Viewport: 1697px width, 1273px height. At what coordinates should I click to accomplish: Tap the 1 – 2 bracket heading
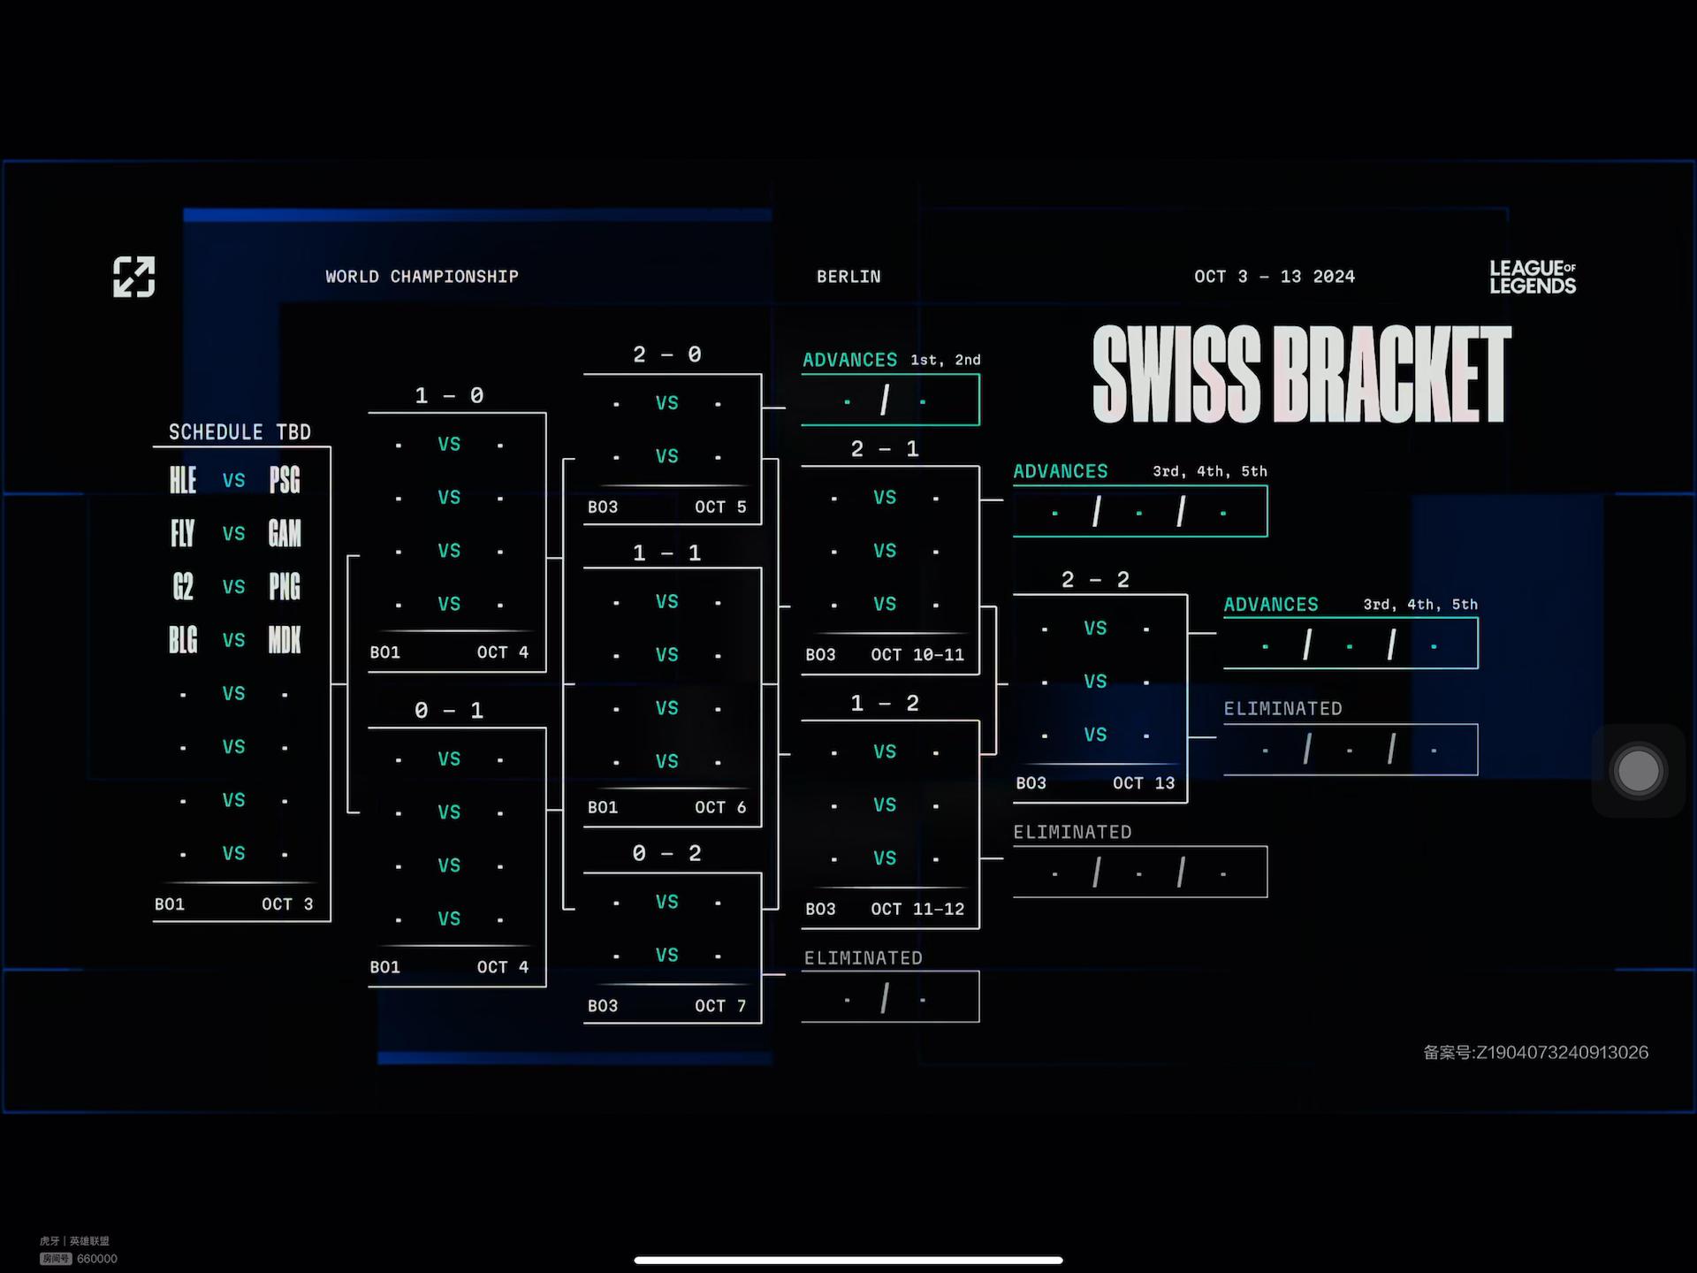pos(885,703)
